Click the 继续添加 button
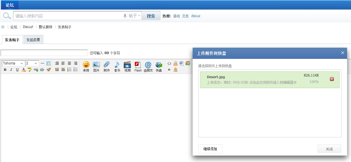The width and height of the screenshot is (351, 162). tap(210, 149)
